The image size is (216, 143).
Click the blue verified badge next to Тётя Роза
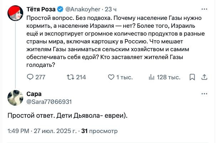60,9
